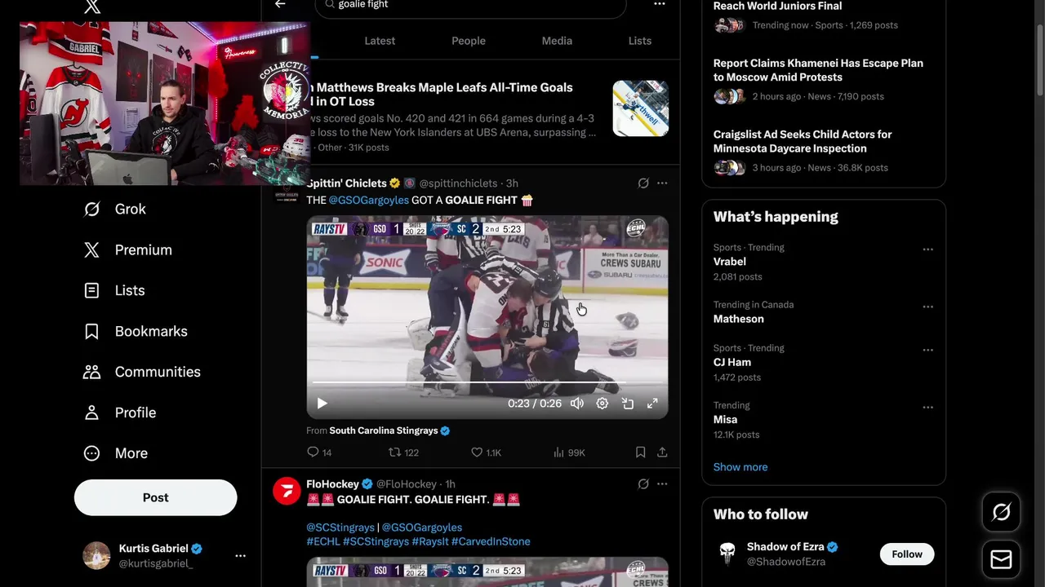Click the goalie fight search field
Image resolution: width=1045 pixels, height=587 pixels.
pos(470,7)
